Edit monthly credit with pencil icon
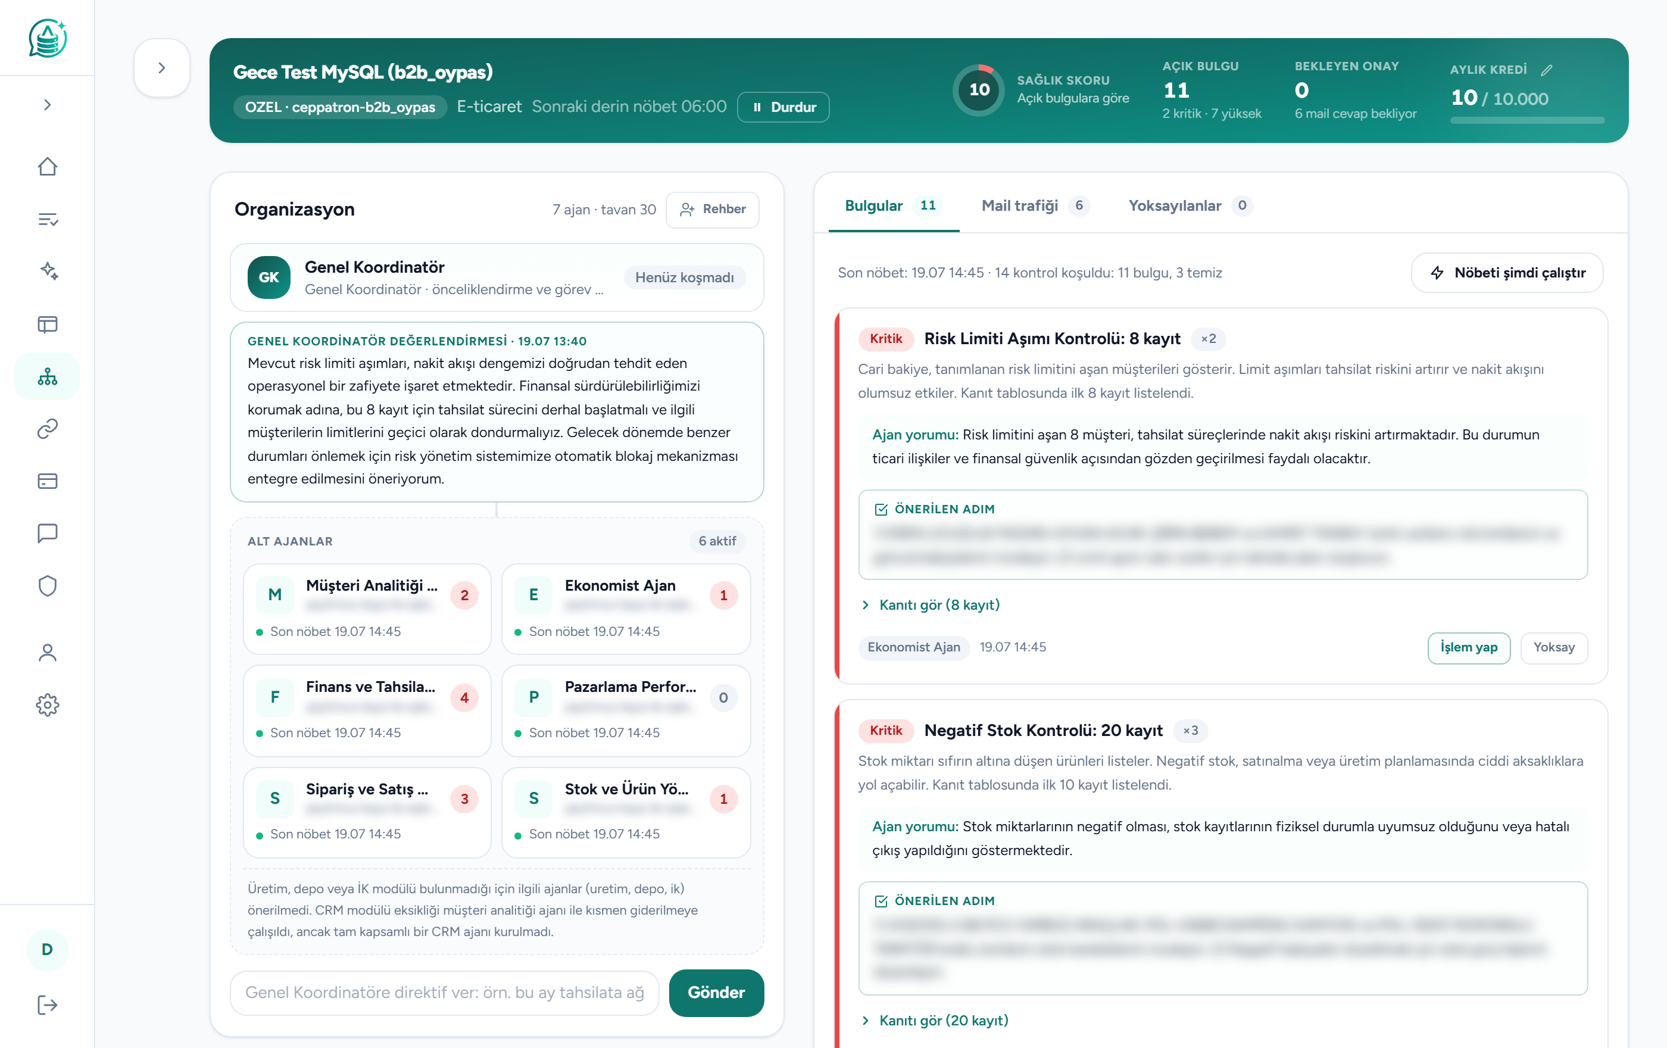The image size is (1667, 1048). click(1547, 70)
